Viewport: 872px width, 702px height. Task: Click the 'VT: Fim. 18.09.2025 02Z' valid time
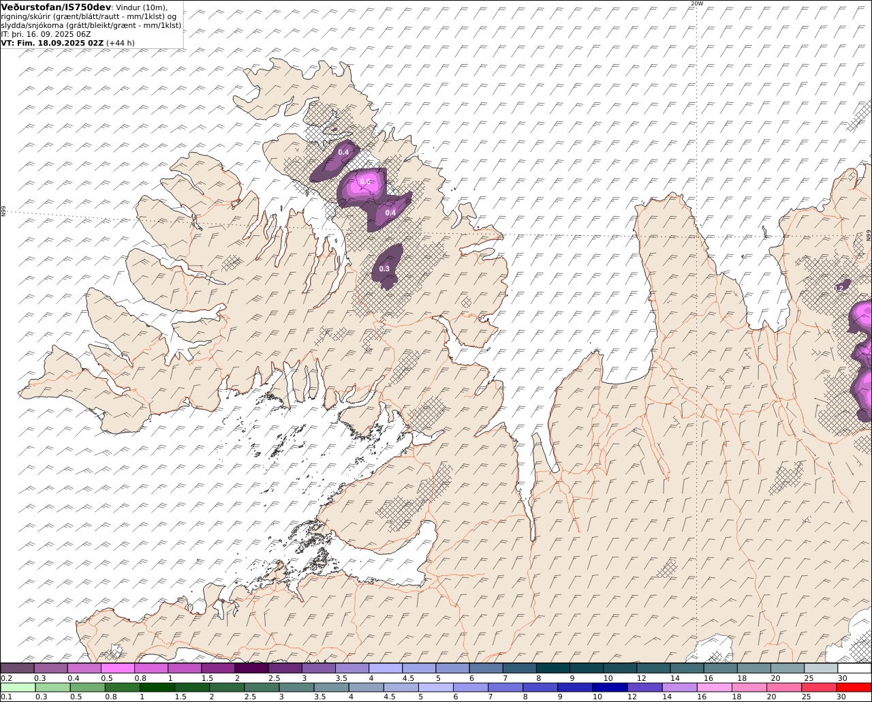pyautogui.click(x=52, y=43)
